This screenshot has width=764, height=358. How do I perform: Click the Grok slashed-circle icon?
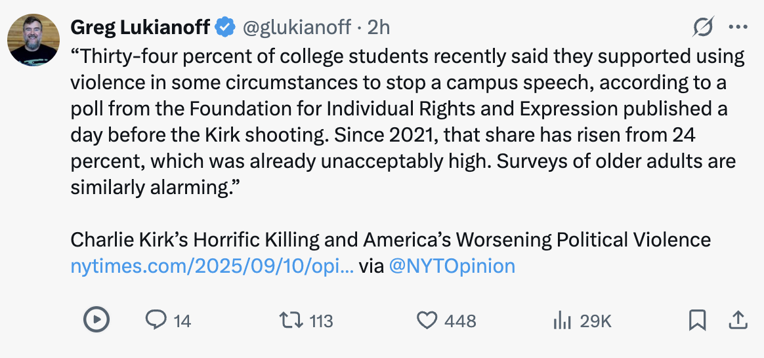pos(703,28)
